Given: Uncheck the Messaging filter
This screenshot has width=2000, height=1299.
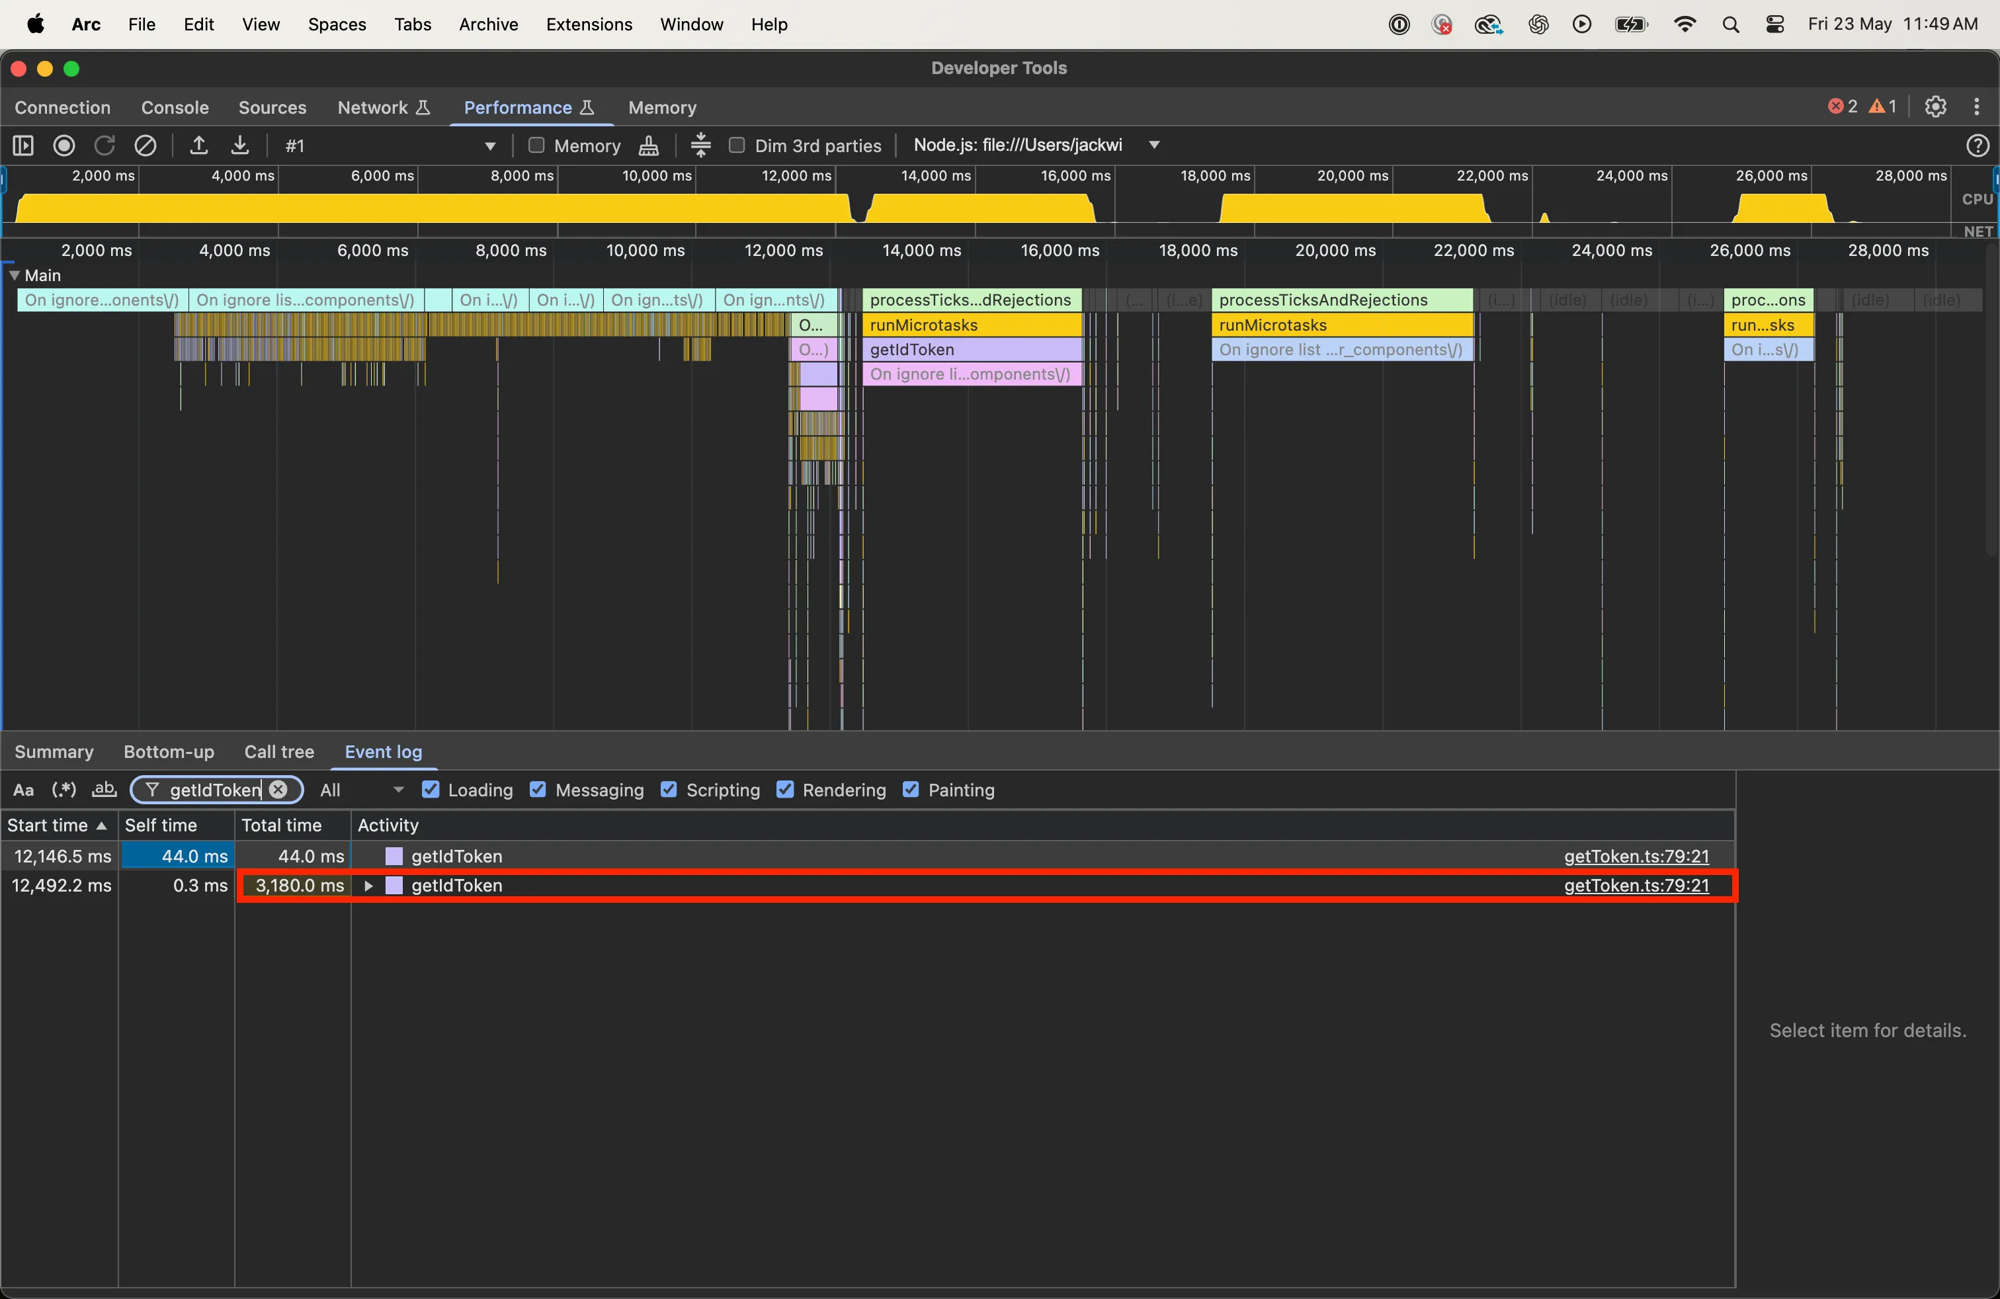Looking at the screenshot, I should pyautogui.click(x=538, y=790).
